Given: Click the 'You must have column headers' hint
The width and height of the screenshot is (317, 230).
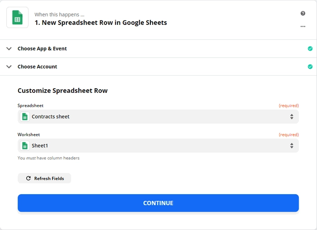Looking at the screenshot, I should [x=48, y=158].
